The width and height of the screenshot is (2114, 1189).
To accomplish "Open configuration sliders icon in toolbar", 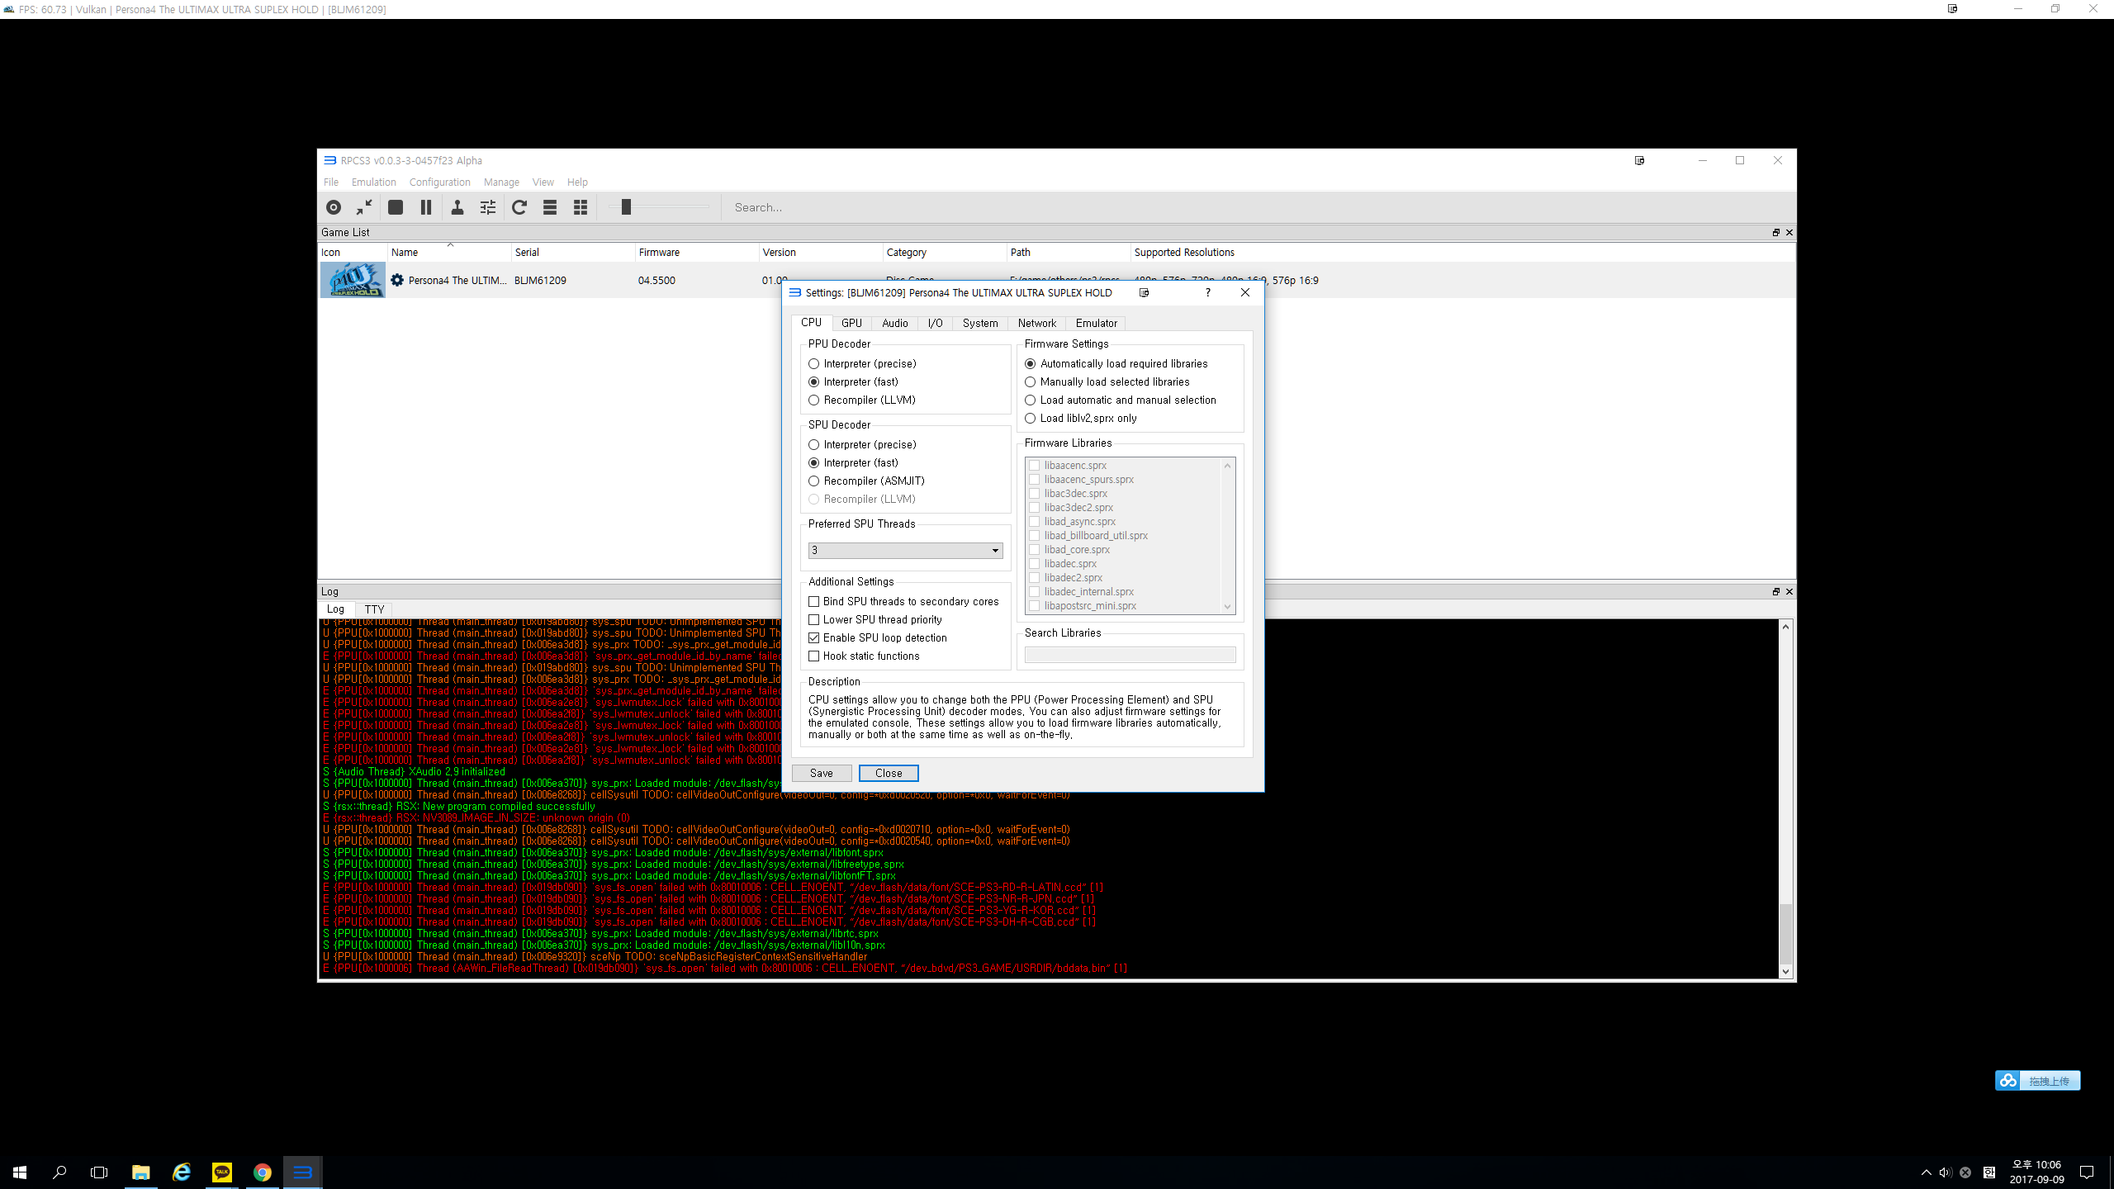I will point(488,207).
